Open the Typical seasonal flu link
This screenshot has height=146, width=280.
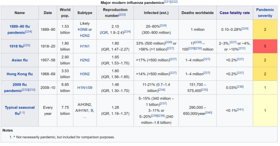20,110
